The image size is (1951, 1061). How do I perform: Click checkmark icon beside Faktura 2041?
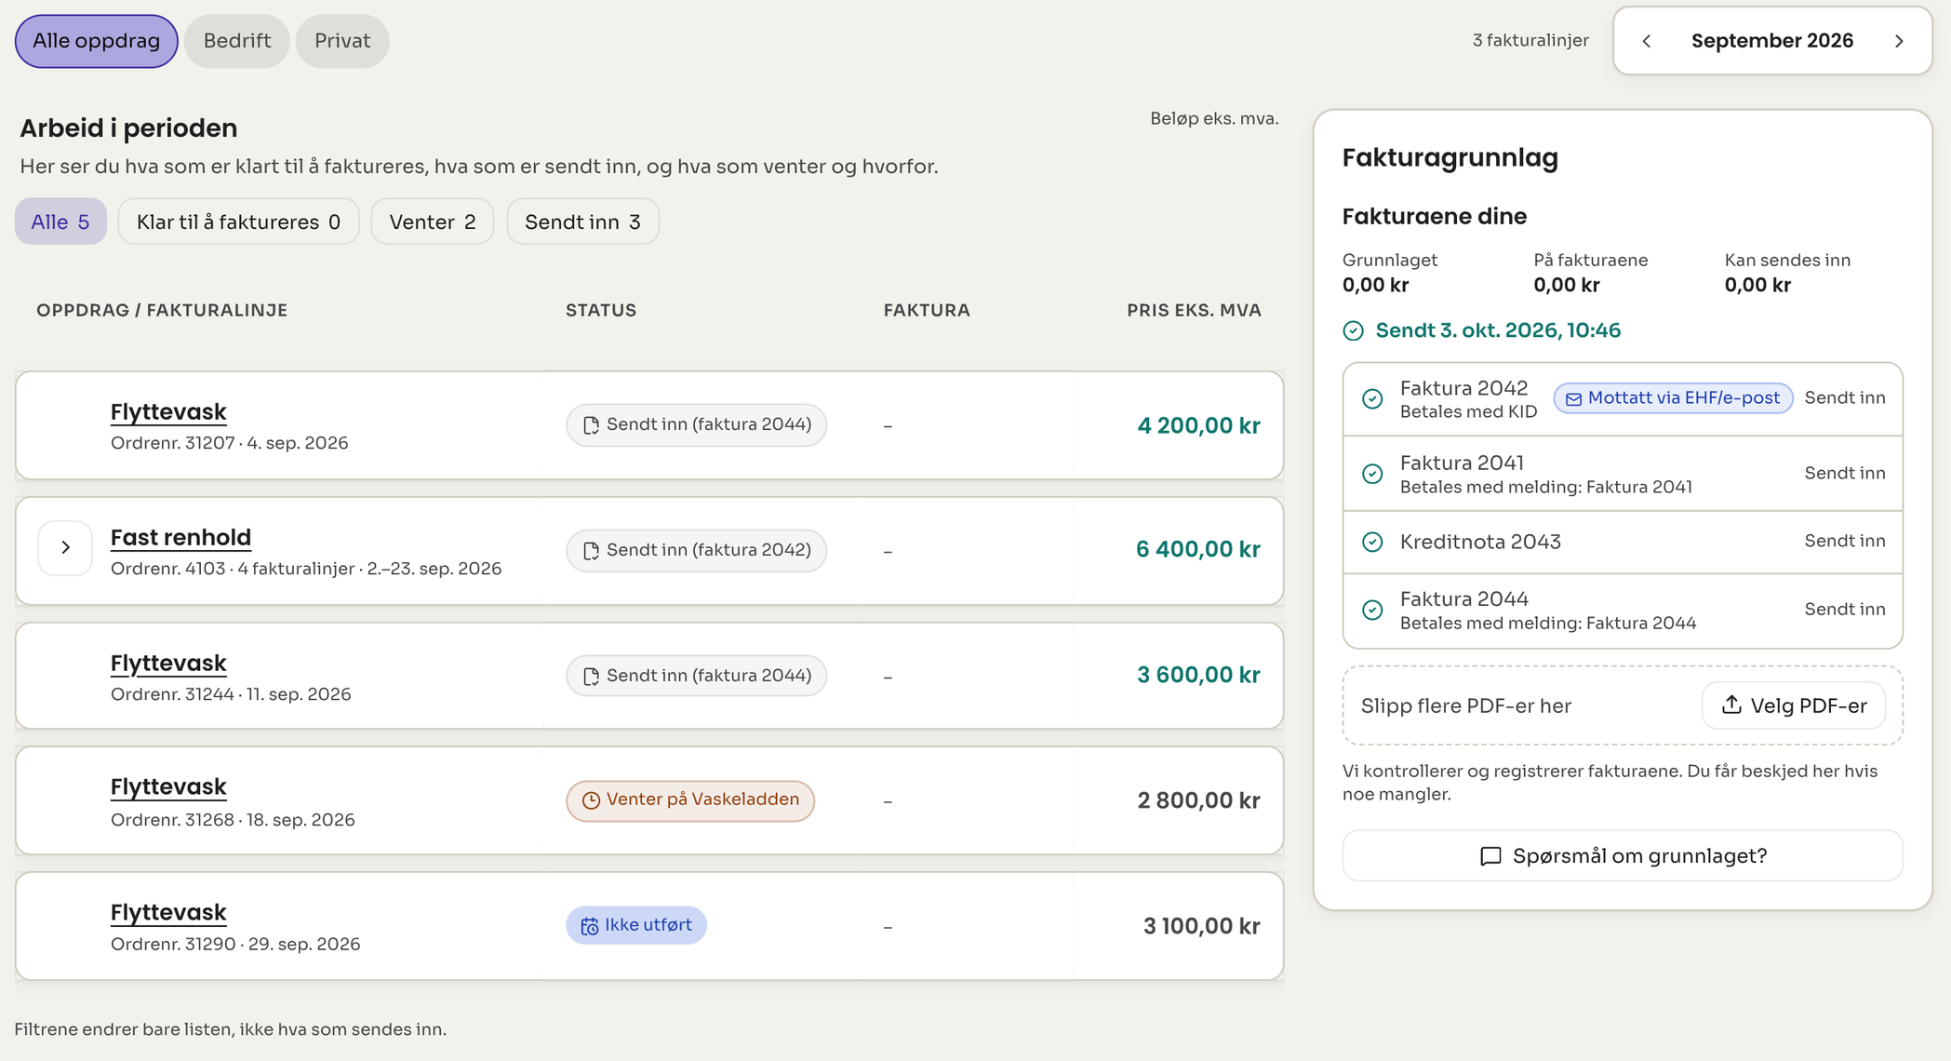pyautogui.click(x=1372, y=474)
